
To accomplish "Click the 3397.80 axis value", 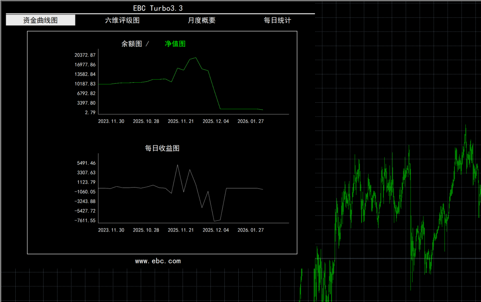I will (x=86, y=103).
